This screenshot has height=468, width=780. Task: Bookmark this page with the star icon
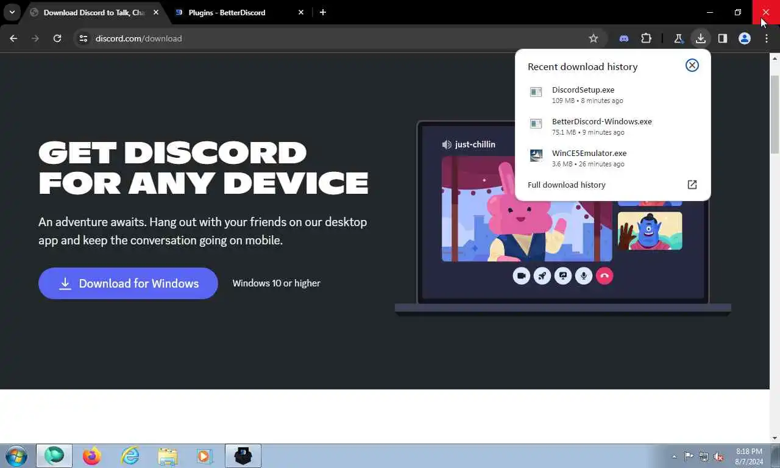[x=594, y=38]
